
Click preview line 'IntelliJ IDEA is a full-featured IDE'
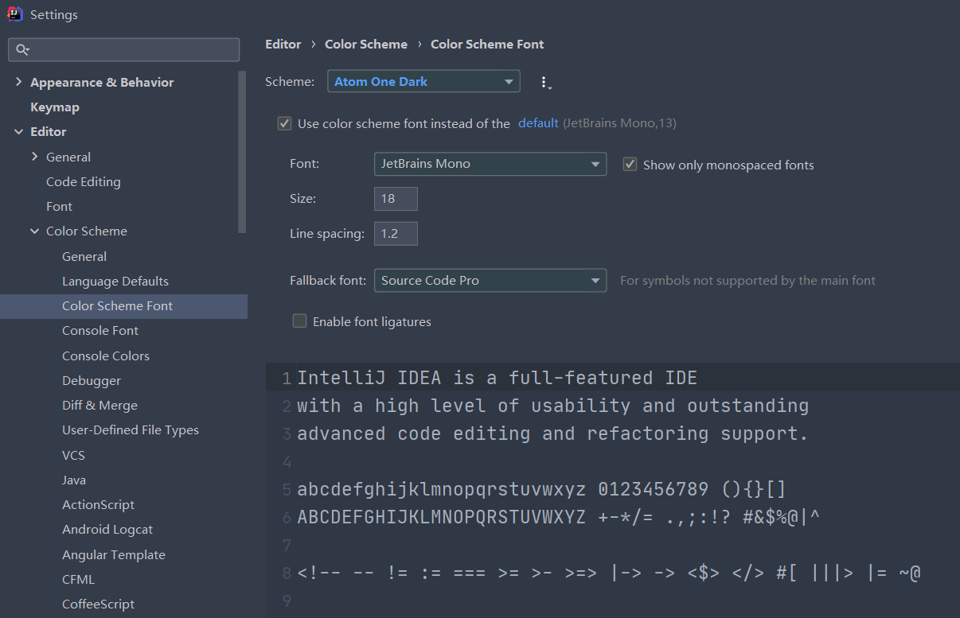(x=498, y=378)
